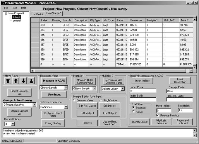Click the Handle column header
199x144 pixels.
pos(67,20)
